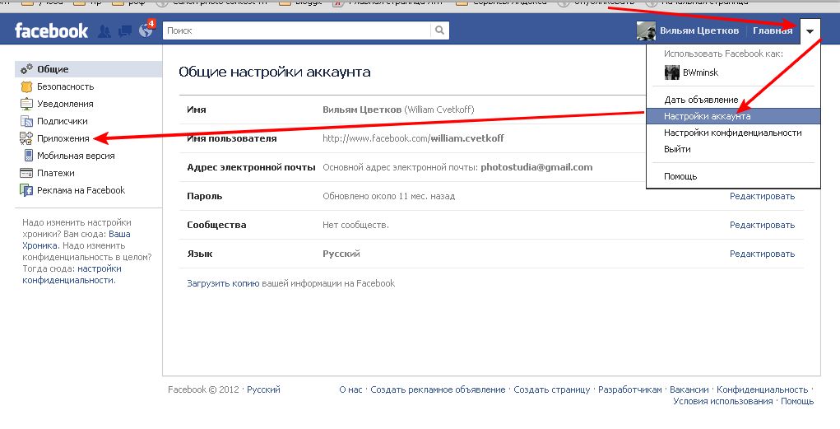Click the search magnifier button
Screen dimensions: 840x429
pos(440,30)
